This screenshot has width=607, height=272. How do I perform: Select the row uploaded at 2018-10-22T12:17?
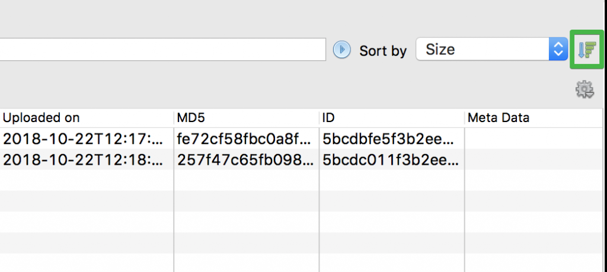[83, 139]
